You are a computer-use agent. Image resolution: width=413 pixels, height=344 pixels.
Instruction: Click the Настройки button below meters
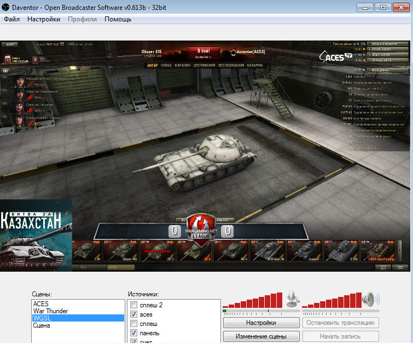pos(261,323)
